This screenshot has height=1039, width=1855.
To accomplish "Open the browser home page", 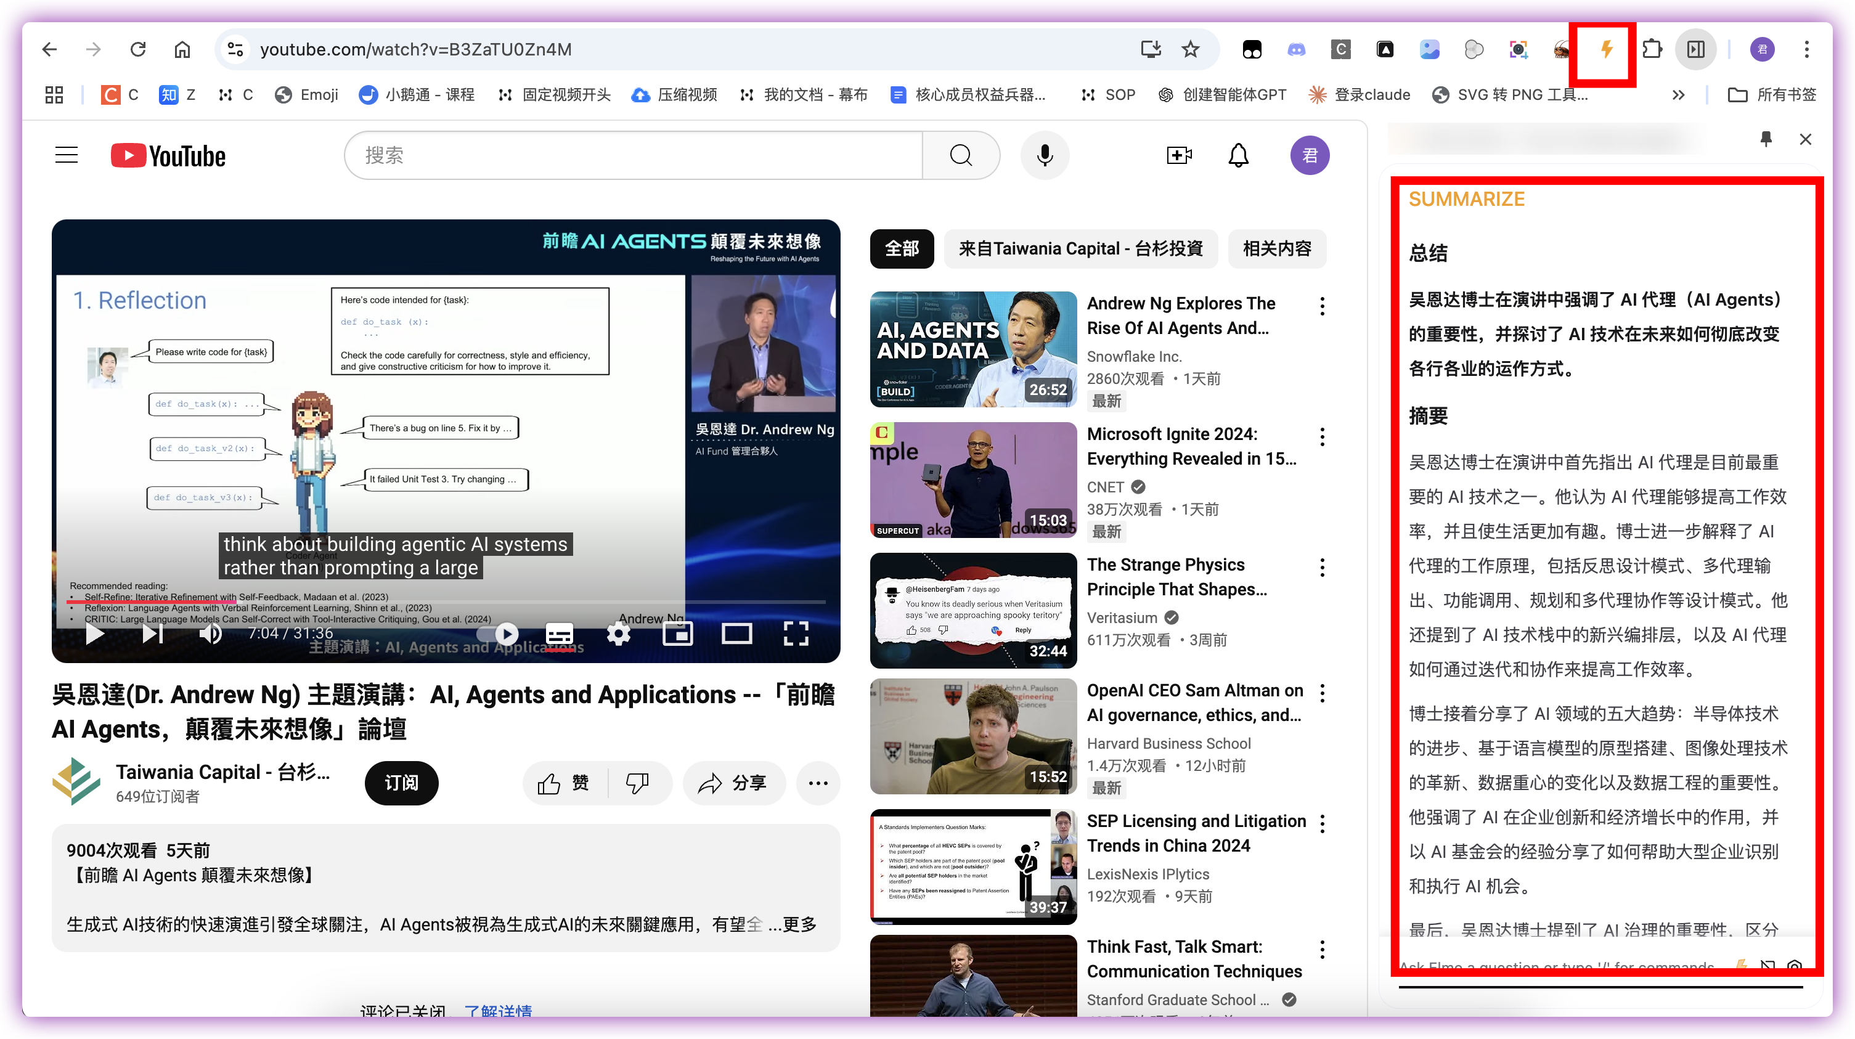I will coord(182,49).
